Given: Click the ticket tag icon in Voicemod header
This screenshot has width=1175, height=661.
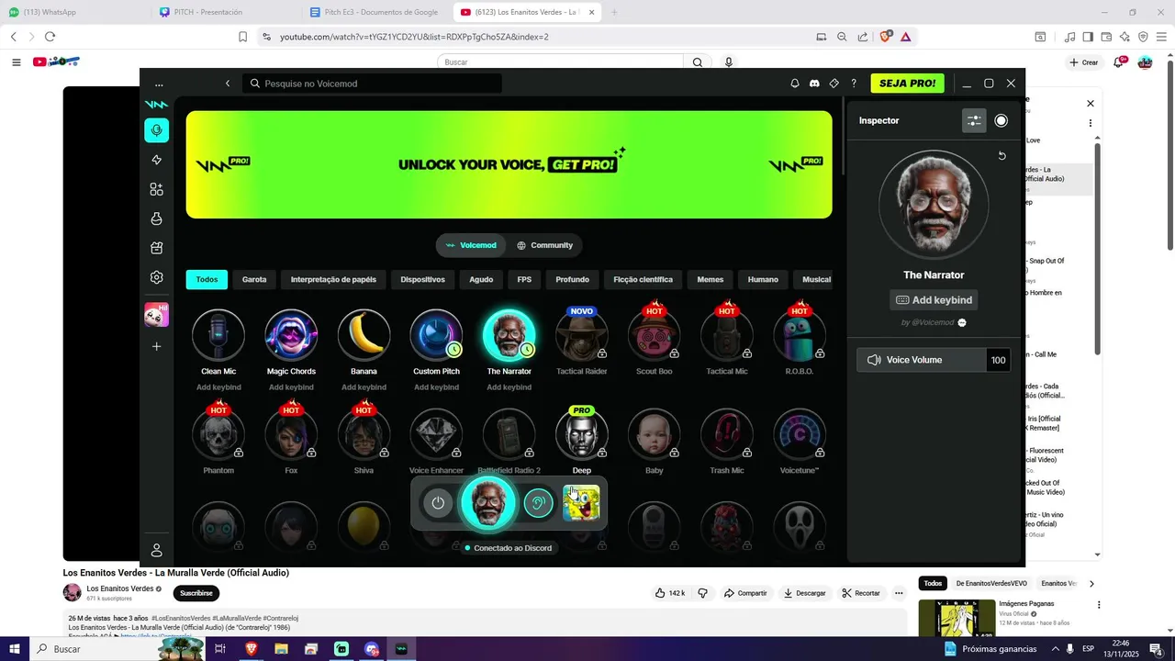Looking at the screenshot, I should click(834, 84).
